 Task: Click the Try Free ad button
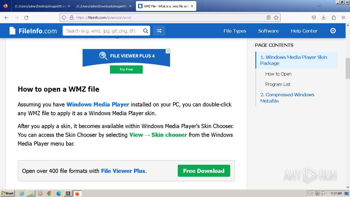point(126,69)
